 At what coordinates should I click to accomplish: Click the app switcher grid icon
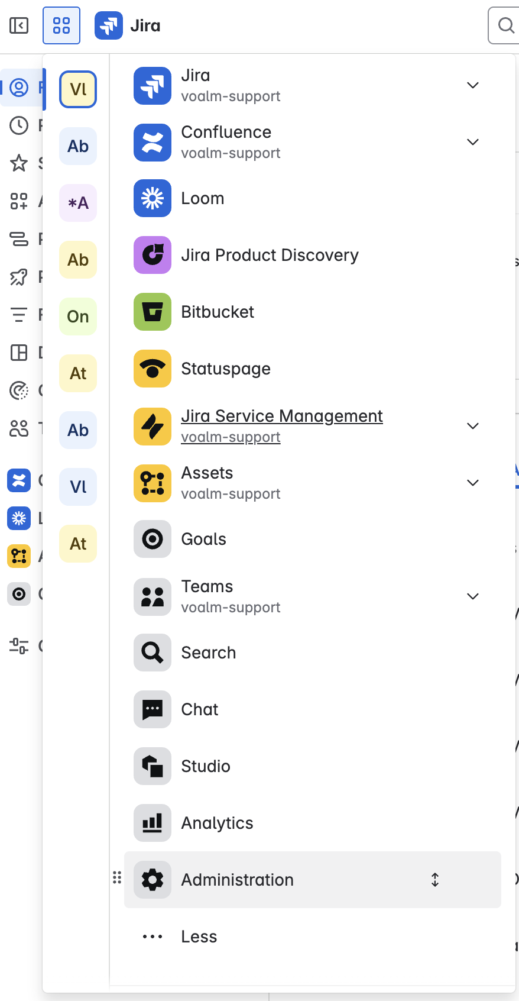click(61, 25)
